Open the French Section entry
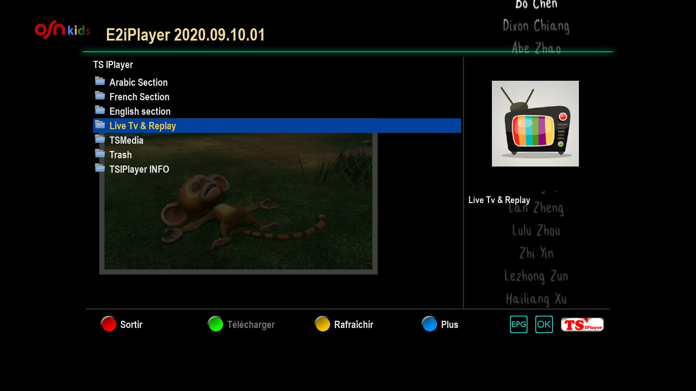This screenshot has width=696, height=391. 139,97
